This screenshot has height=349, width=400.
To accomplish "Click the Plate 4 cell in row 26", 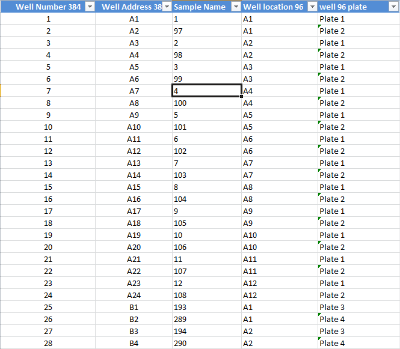I will (x=358, y=319).
